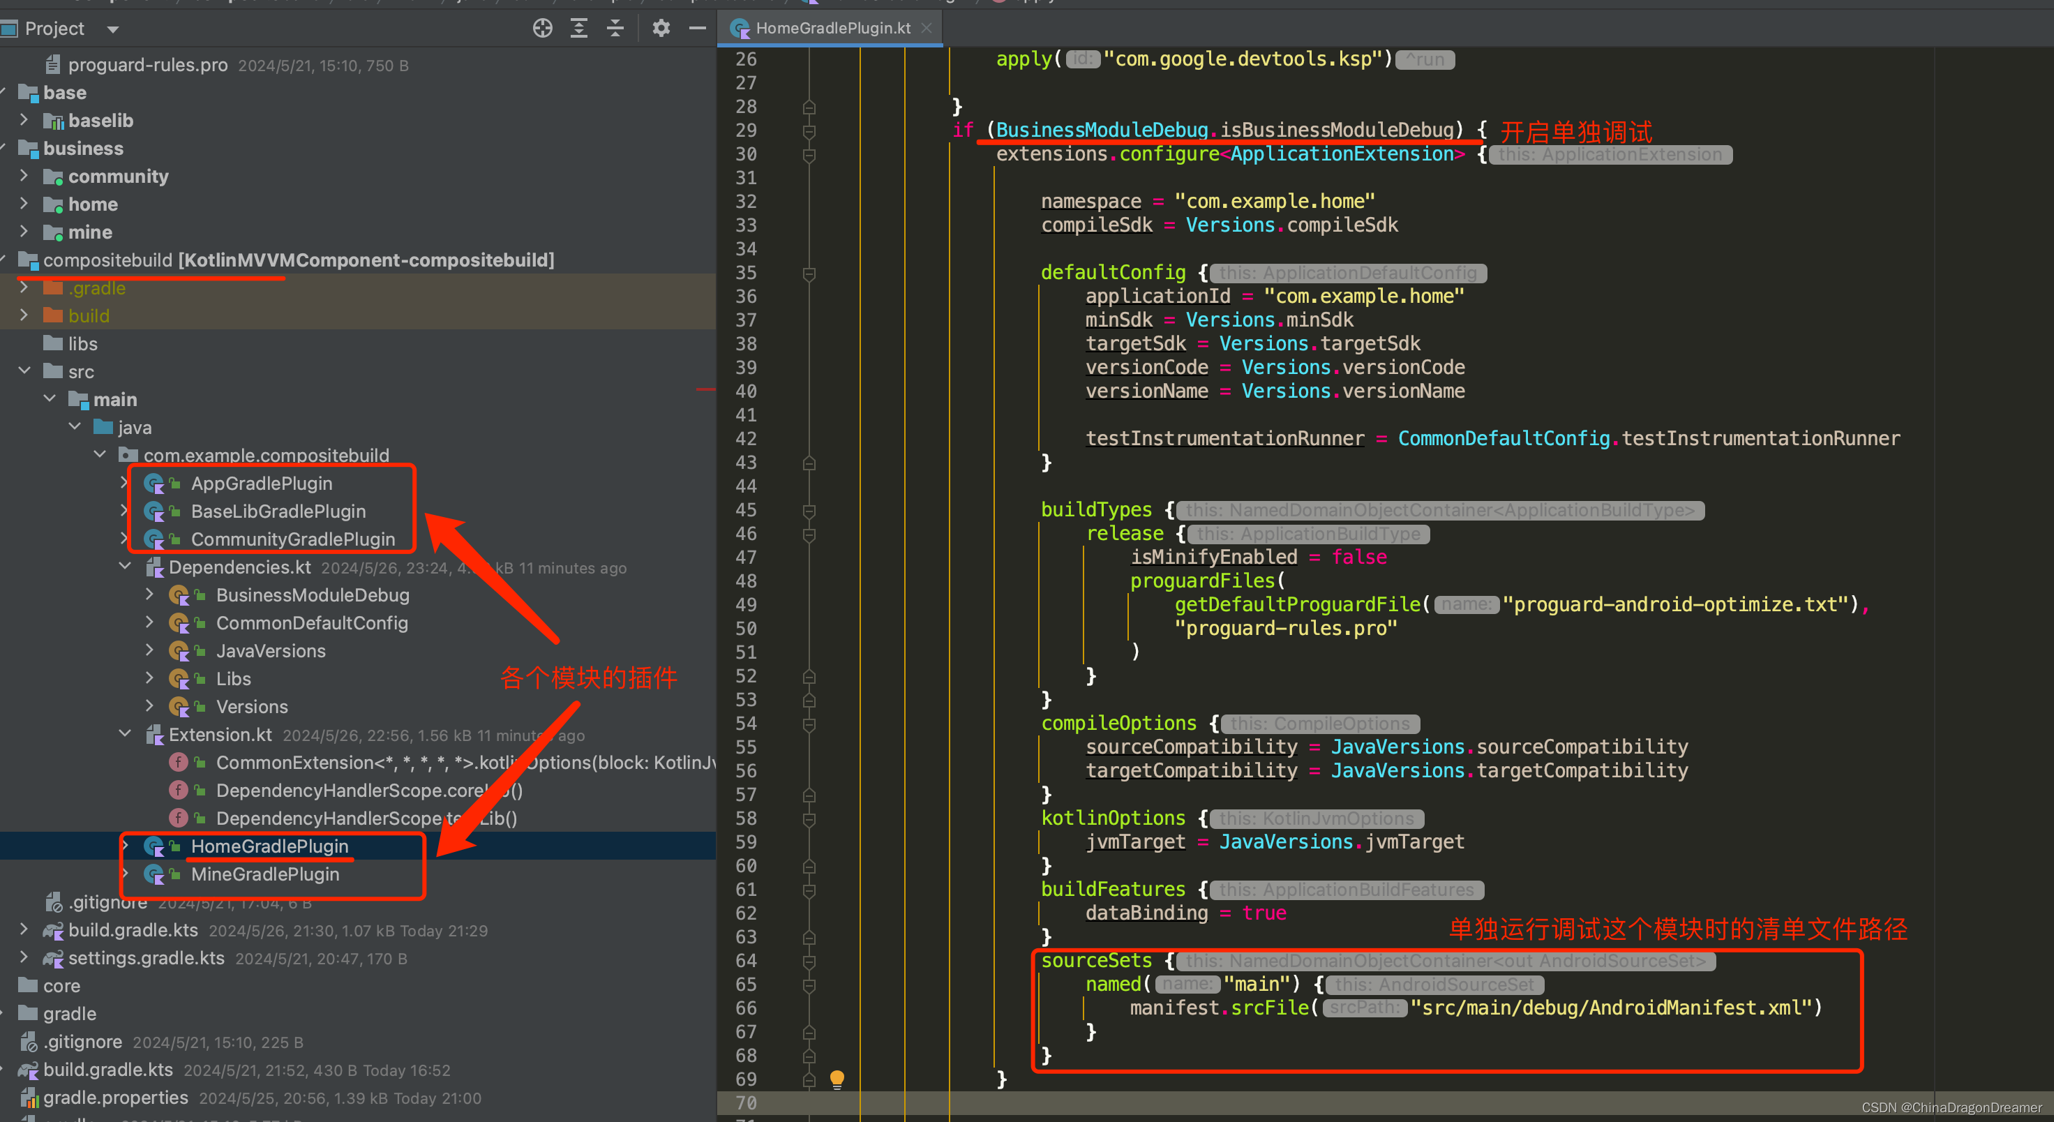Collapse the src folder in the project tree

pyautogui.click(x=24, y=371)
